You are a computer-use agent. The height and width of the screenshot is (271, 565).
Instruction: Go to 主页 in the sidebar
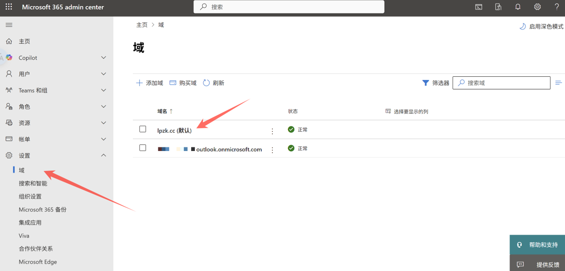24,41
